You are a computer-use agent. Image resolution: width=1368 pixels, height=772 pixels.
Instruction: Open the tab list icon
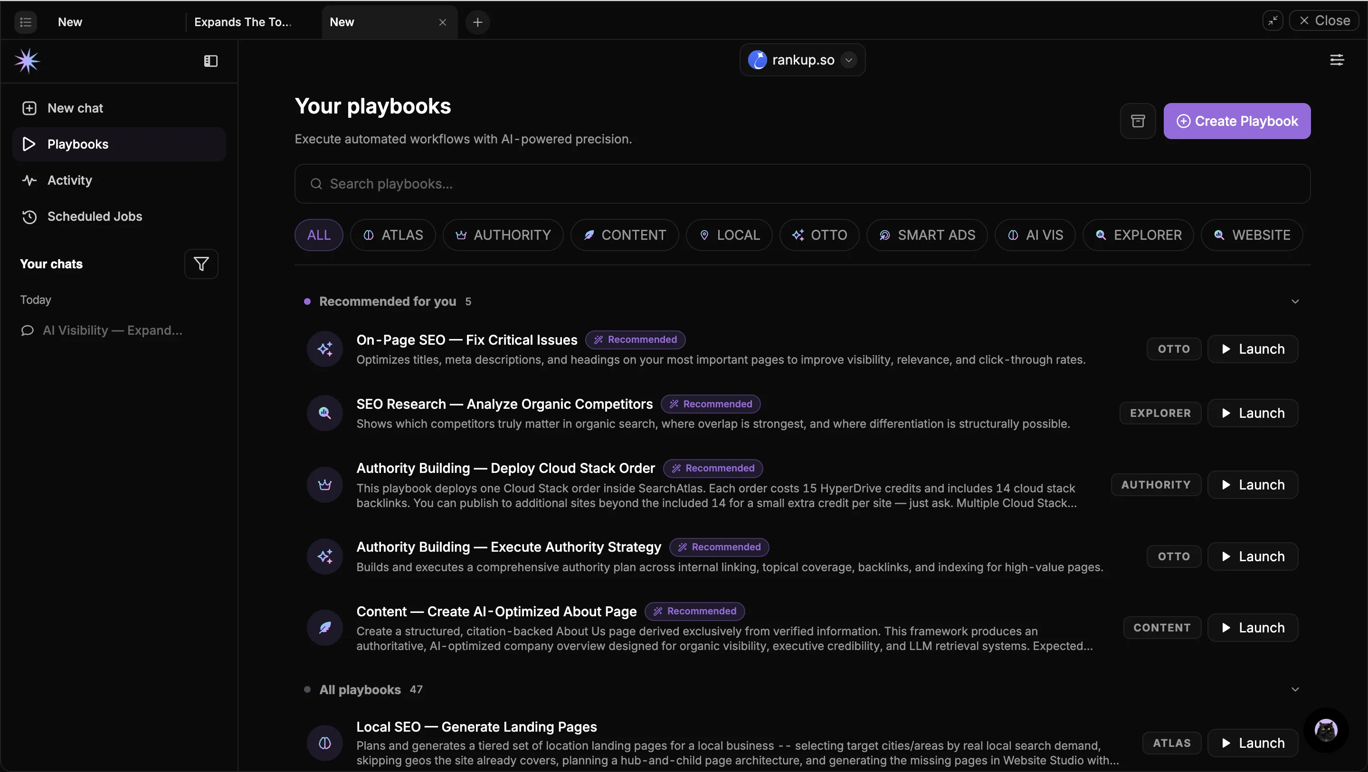point(26,22)
